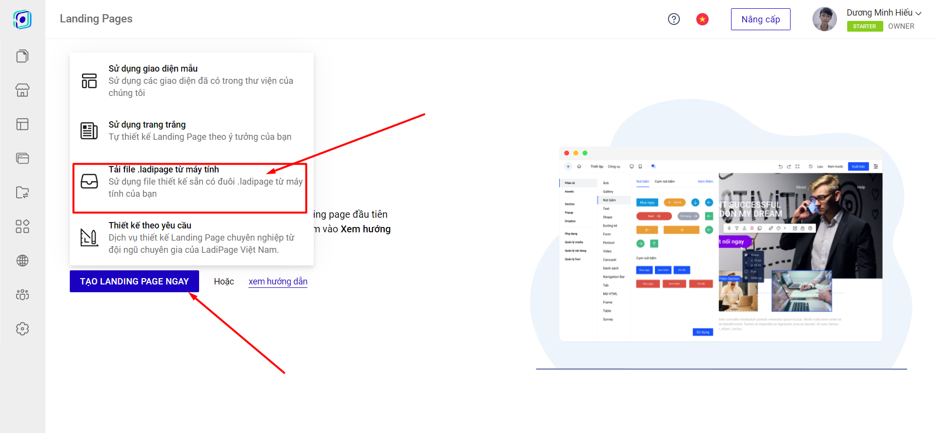
Task: Open the settings gear sidebar icon
Action: (22, 329)
